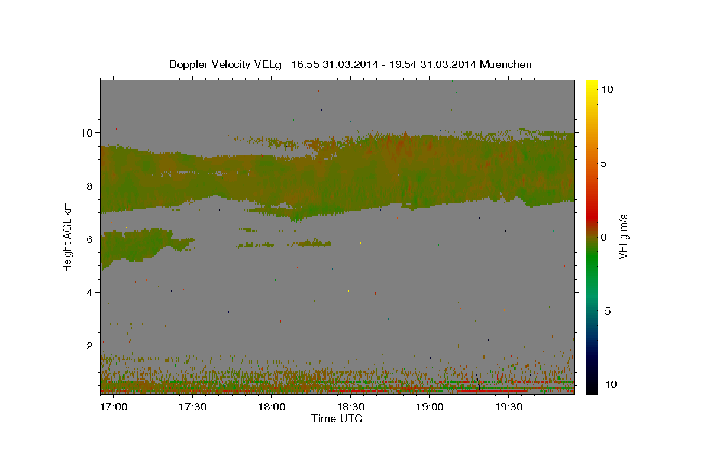Viewport: 710px width, 473px height.
Task: Click the colorbar value 0 label
Action: point(603,237)
